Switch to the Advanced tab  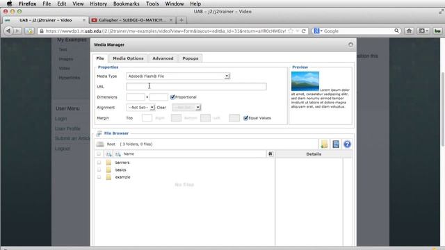(x=163, y=58)
